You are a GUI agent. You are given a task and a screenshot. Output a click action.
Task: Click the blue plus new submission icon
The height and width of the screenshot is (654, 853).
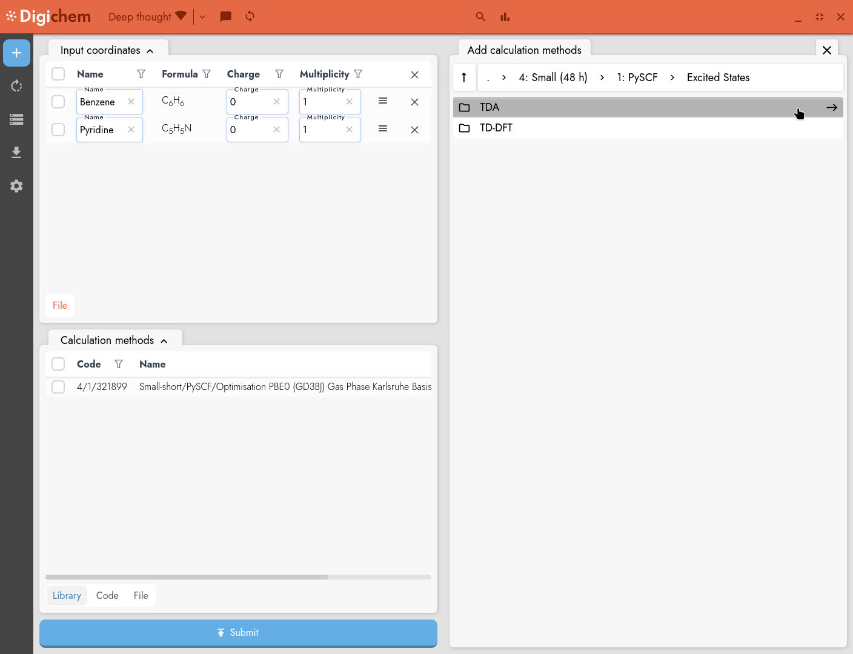point(16,53)
